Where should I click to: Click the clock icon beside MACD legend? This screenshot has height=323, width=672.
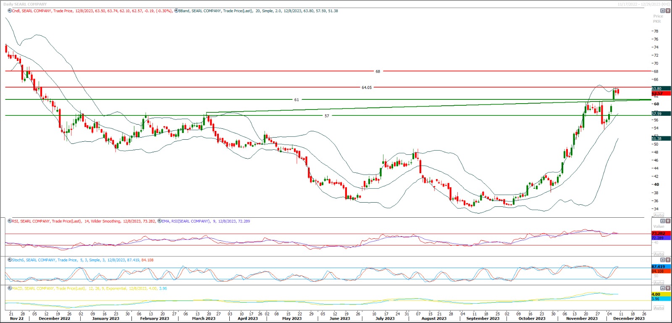(x=10, y=289)
